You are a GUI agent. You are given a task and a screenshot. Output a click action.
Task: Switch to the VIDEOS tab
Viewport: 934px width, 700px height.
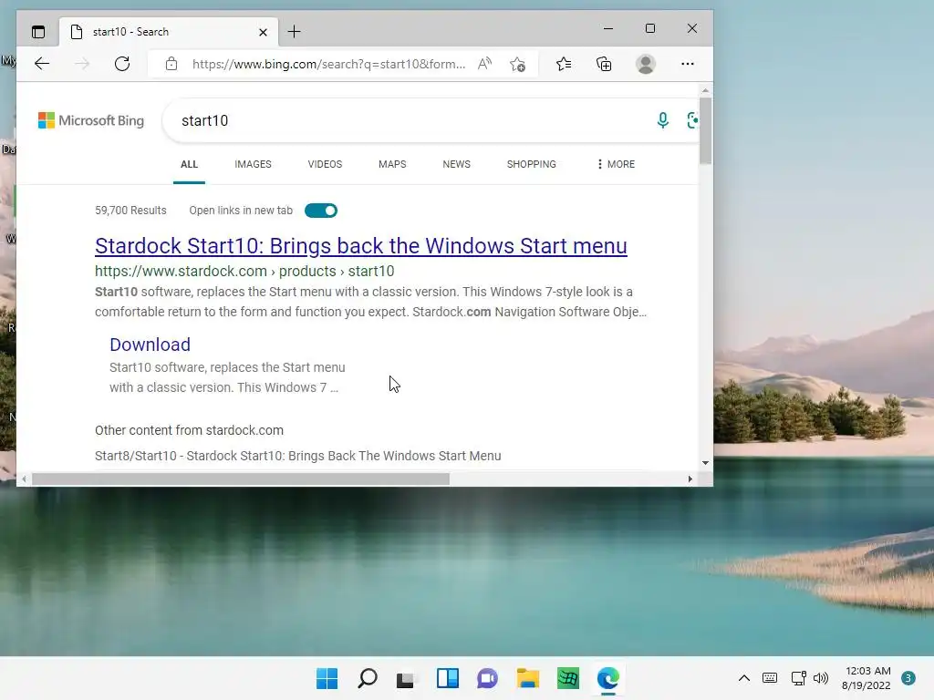(325, 164)
